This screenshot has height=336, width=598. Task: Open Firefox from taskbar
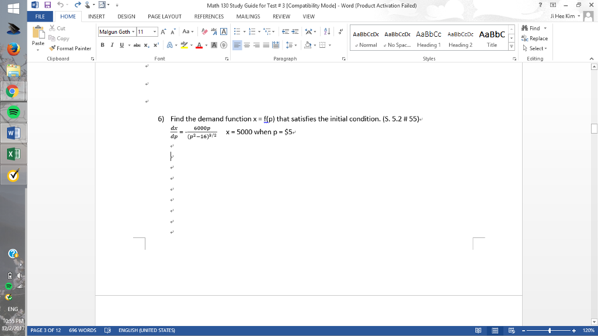(x=13, y=49)
